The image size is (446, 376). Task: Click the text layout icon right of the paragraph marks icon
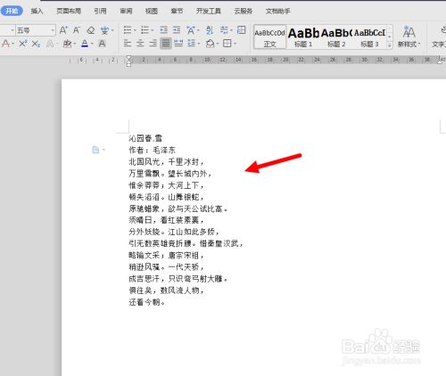(x=241, y=30)
